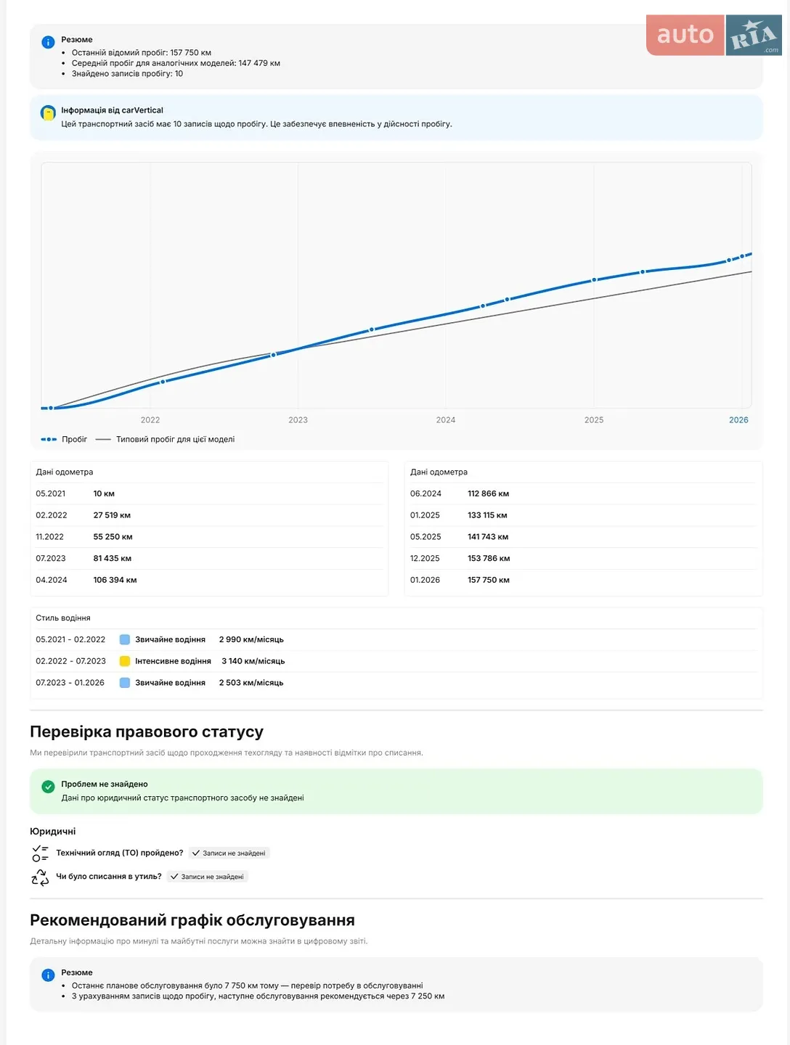Click the period 02.2022 - 07.2023
790x1045 pixels.
coord(70,661)
